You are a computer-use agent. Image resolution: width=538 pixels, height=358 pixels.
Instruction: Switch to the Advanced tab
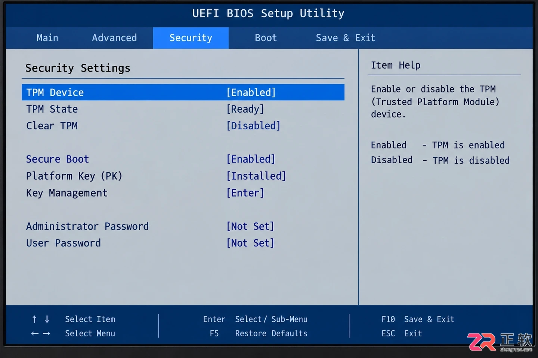(x=114, y=38)
